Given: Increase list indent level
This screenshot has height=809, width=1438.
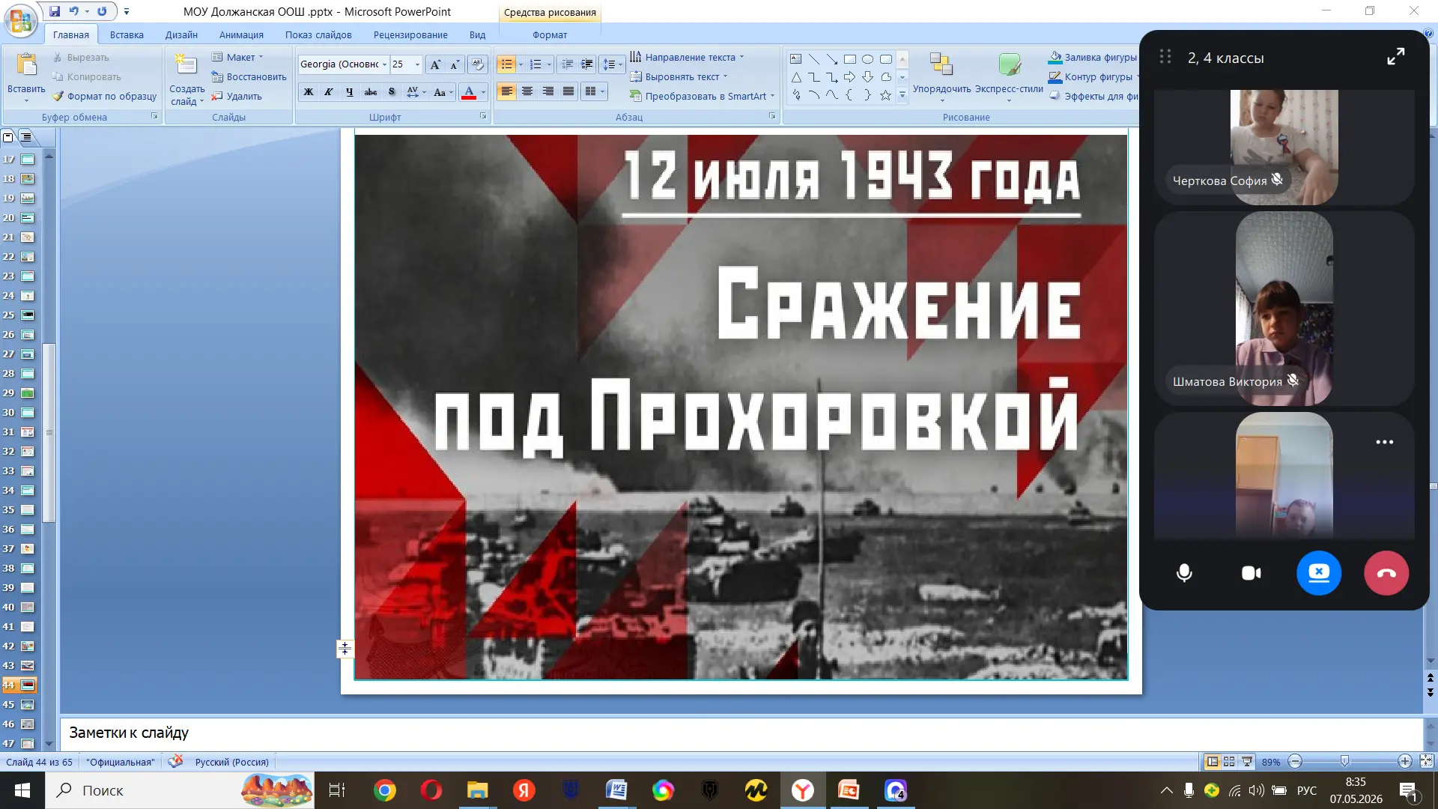Looking at the screenshot, I should click(x=587, y=64).
